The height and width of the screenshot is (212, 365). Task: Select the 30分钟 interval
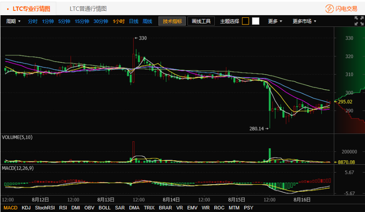pyautogui.click(x=101, y=21)
